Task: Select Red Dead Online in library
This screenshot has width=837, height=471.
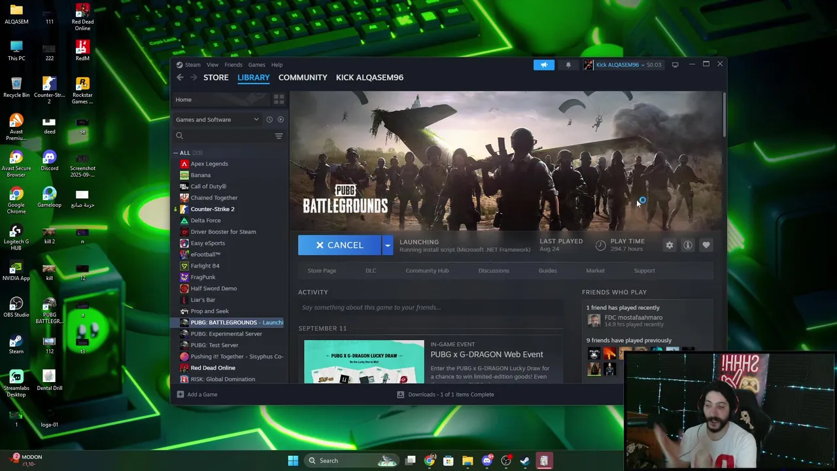Action: click(213, 368)
